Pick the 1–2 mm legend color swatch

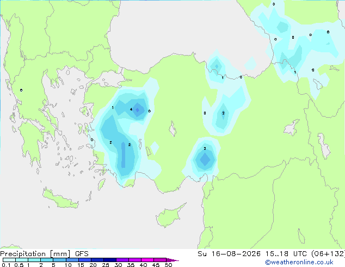[34, 260]
